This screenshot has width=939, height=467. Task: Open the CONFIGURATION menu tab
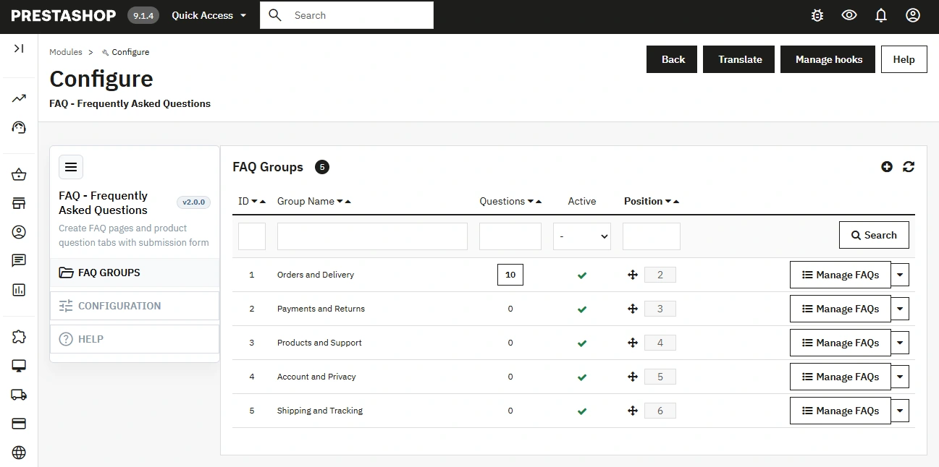click(x=135, y=306)
